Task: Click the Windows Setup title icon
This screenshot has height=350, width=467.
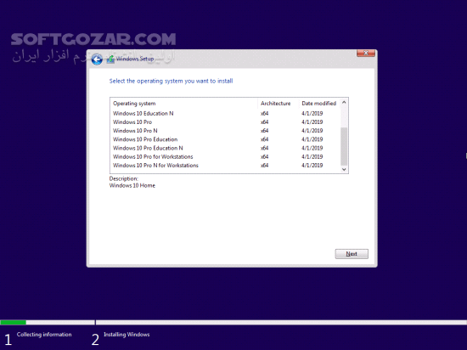Action: tap(110, 59)
